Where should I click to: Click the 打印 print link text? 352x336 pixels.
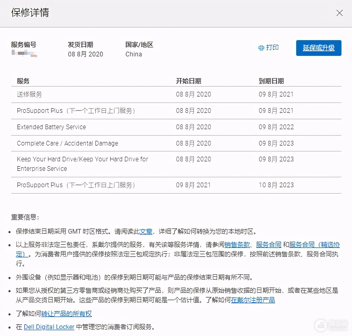272,47
